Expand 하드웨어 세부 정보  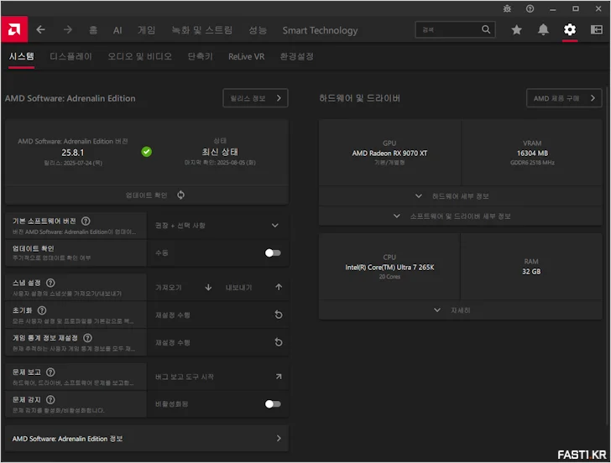tap(461, 196)
